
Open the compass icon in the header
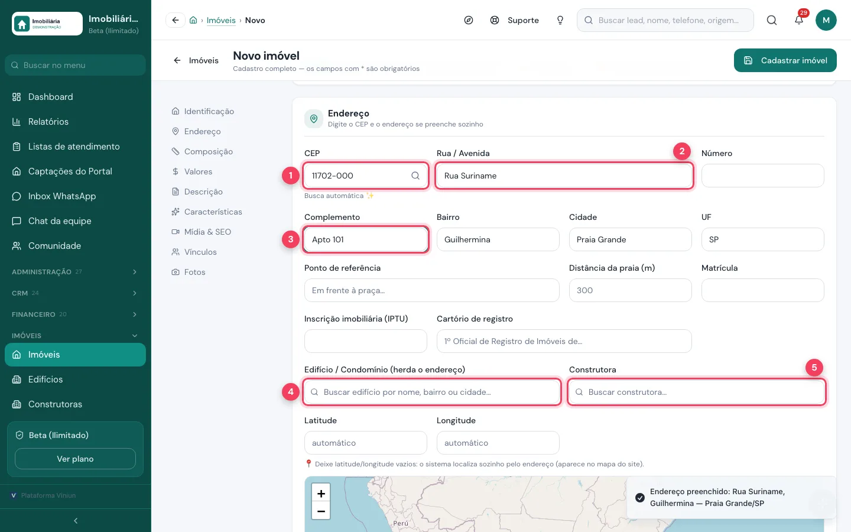[469, 20]
